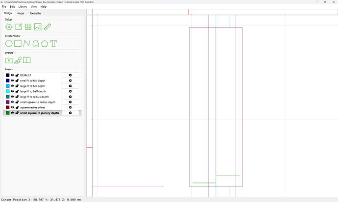The width and height of the screenshot is (338, 202).
Task: Select the Polygon vector tool
Action: pyautogui.click(x=45, y=43)
